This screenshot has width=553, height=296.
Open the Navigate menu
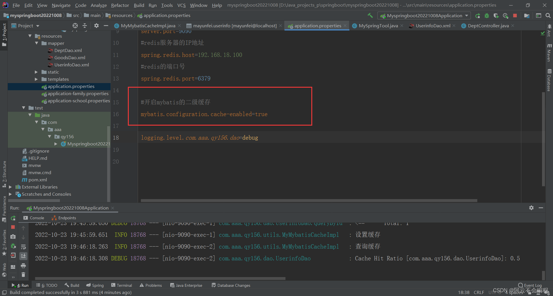point(61,5)
